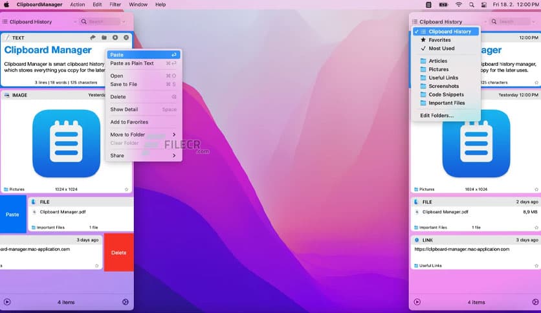Click the Useful Links folder tag on the right LINK card
The image size is (541, 313).
(428, 265)
